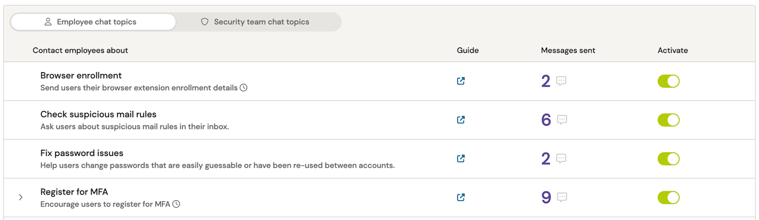Click the clock icon beside Browser enrollment description
Screen dimensions: 759x220
coord(243,88)
